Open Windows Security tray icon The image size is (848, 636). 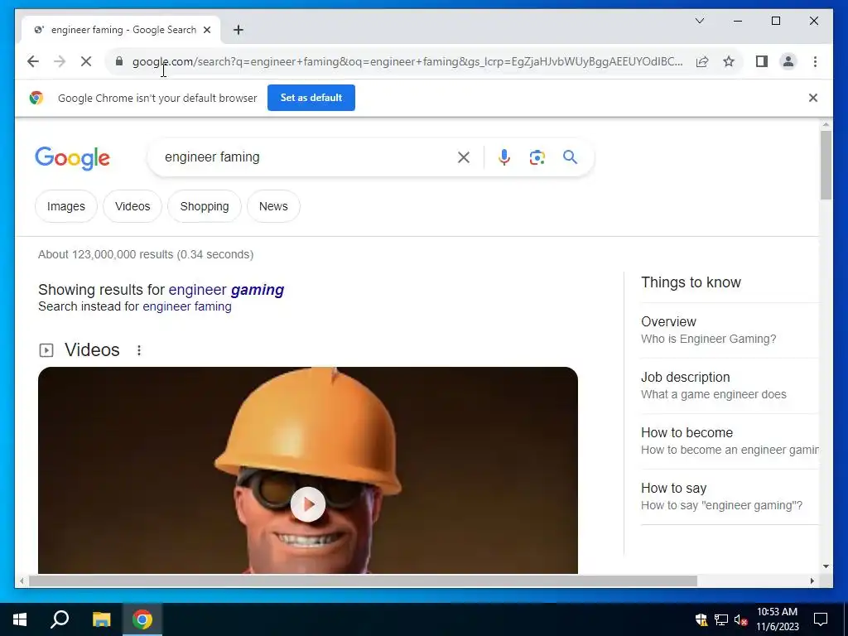coord(701,619)
